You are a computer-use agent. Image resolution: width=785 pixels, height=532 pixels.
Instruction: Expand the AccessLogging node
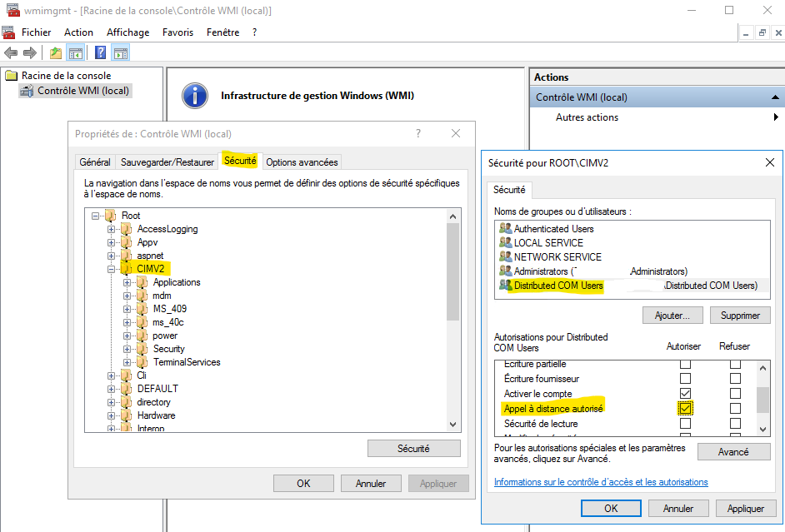[111, 230]
